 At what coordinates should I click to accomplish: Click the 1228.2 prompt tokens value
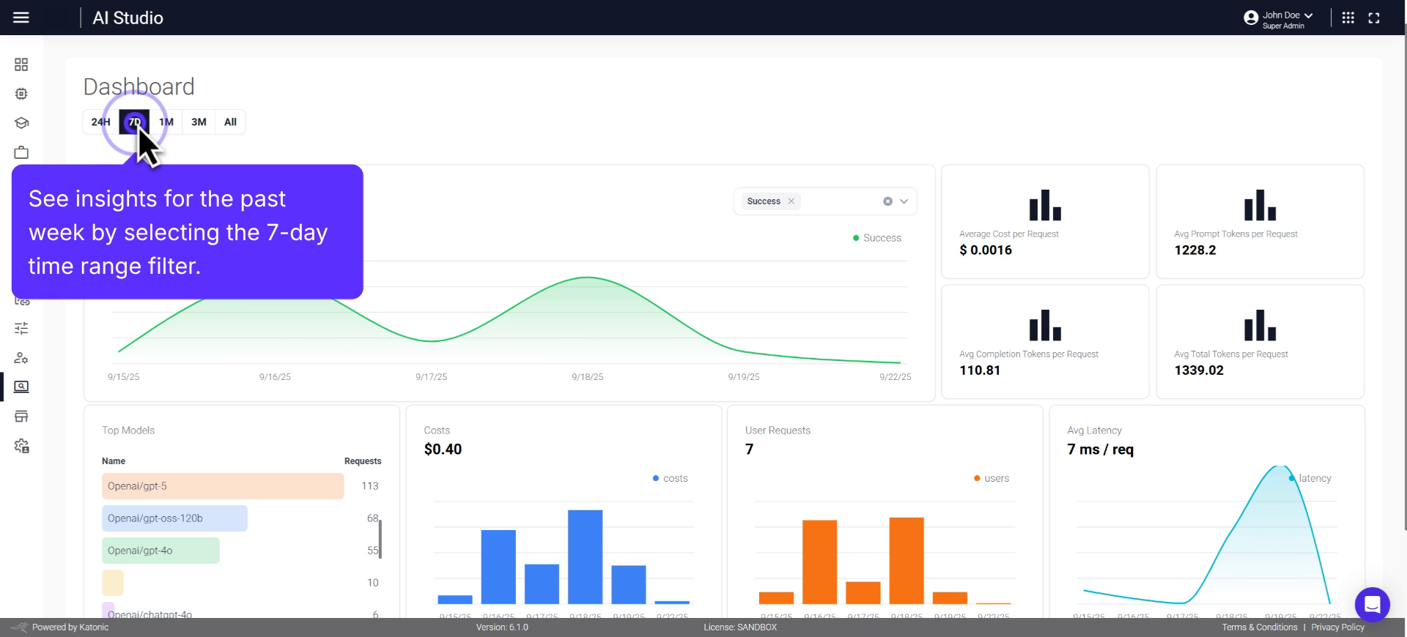(1195, 250)
